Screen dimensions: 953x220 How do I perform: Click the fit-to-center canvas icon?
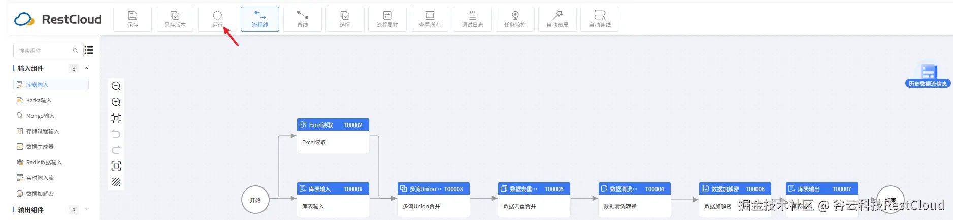(x=116, y=118)
